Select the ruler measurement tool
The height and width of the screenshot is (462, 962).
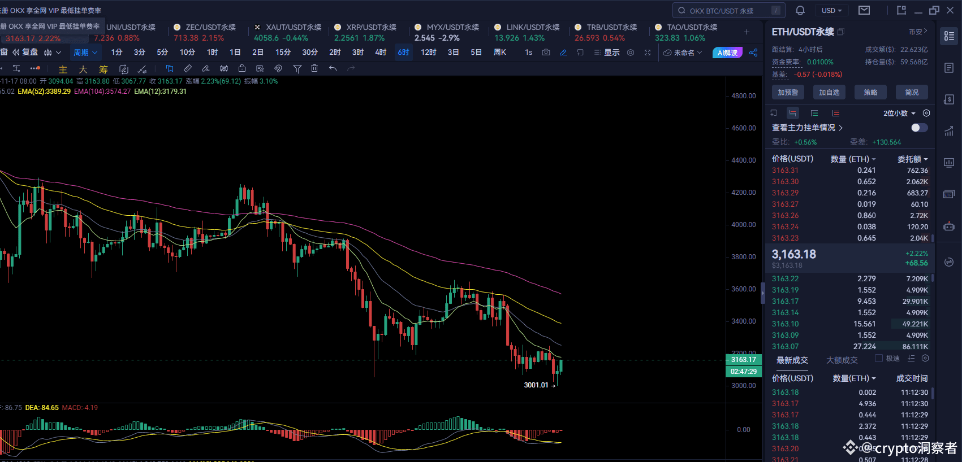click(188, 68)
